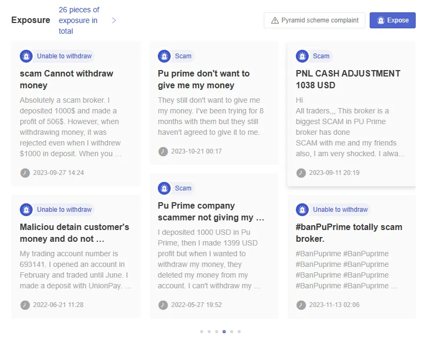Open title 'PNL CASH ADJUSTMENT 1038 USD'

coord(348,79)
